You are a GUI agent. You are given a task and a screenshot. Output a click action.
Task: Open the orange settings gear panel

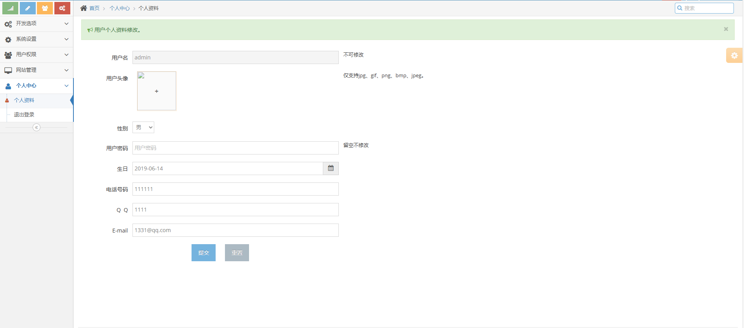pyautogui.click(x=734, y=56)
